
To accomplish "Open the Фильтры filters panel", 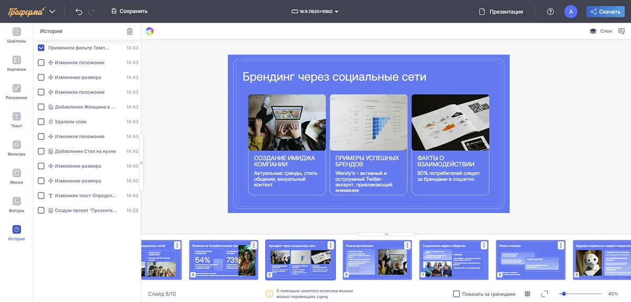I will coord(16,149).
